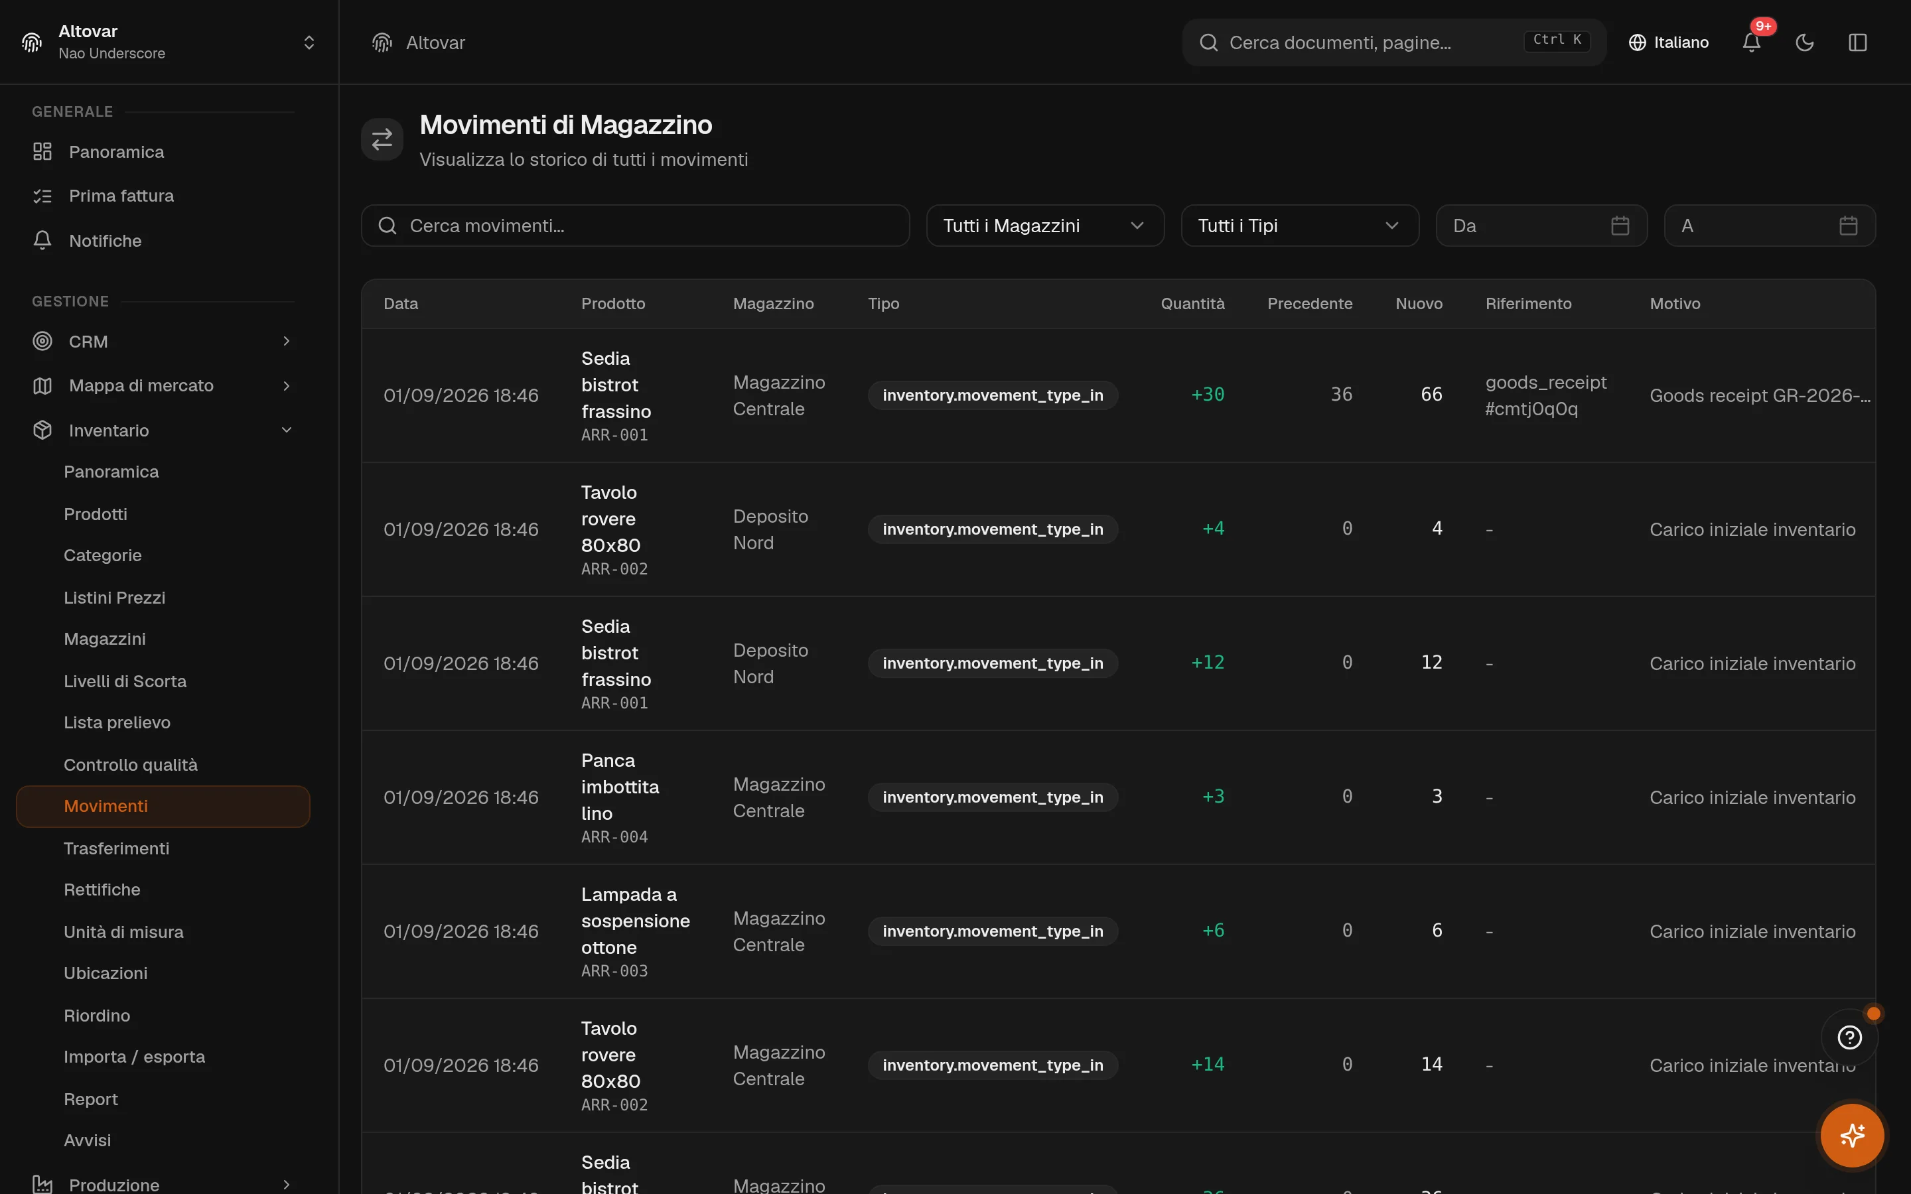Select the active Movimenti item
This screenshot has height=1194, width=1911.
[x=163, y=806]
